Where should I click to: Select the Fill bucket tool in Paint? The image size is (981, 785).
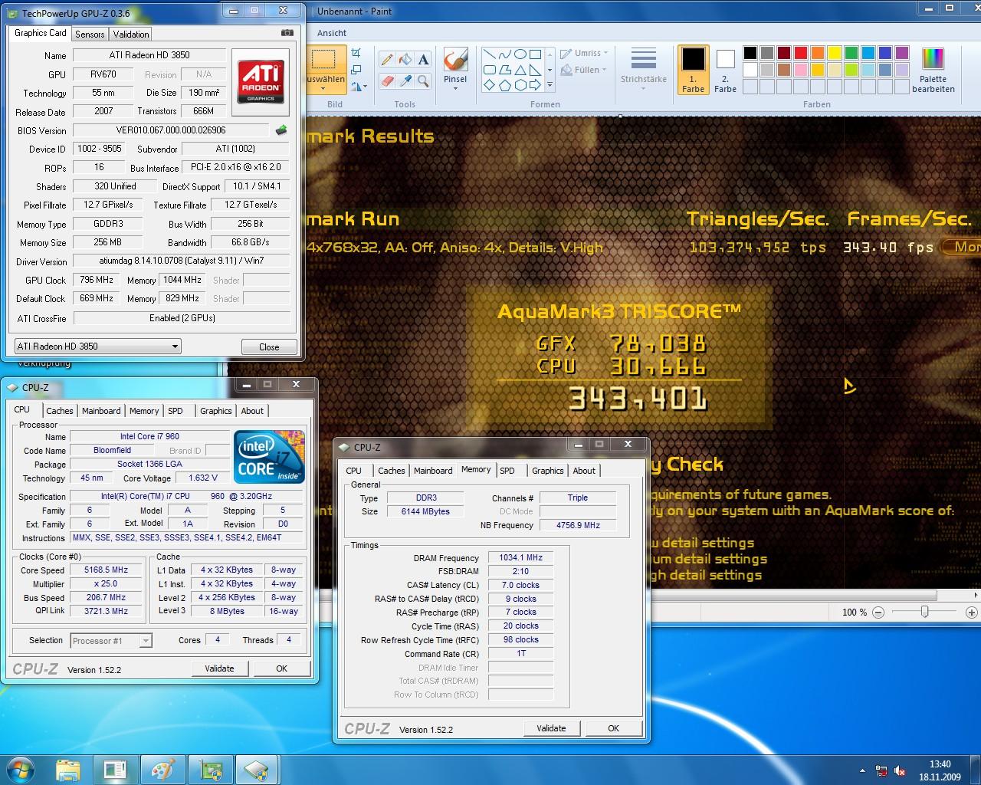coord(405,59)
